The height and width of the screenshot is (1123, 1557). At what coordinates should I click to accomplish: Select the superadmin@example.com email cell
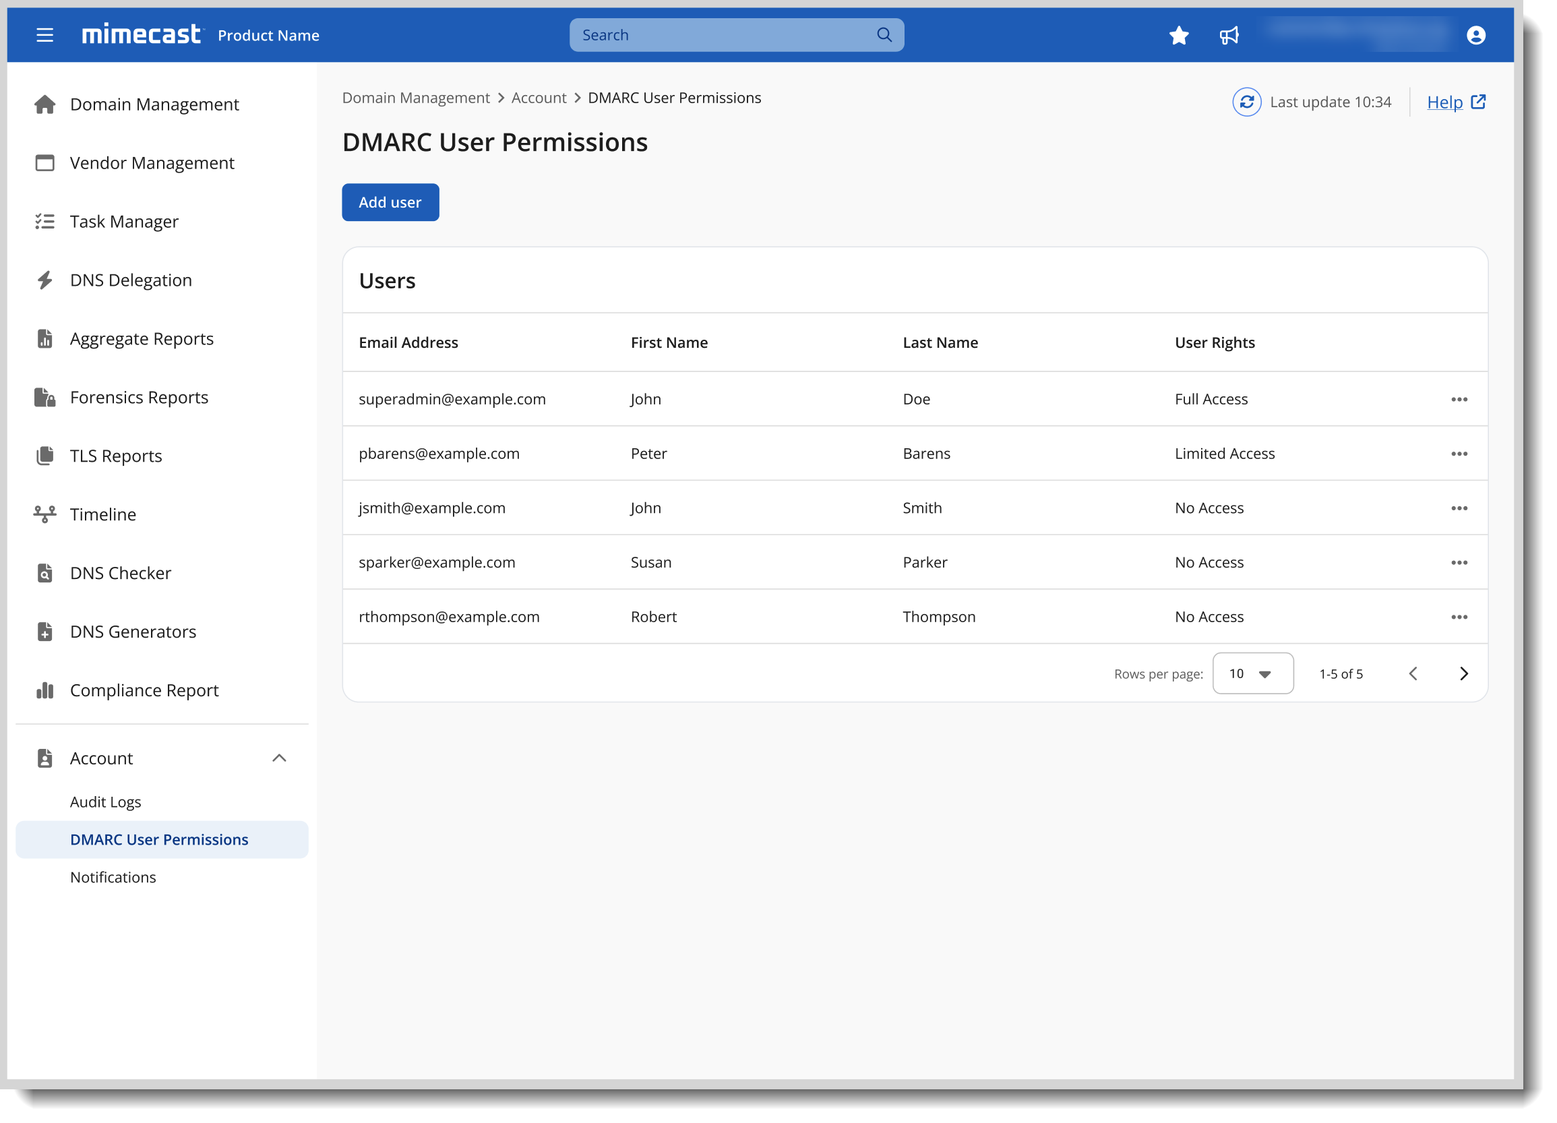[x=452, y=400]
